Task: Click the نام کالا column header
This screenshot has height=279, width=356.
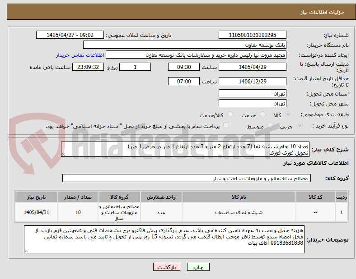Action: [239, 197]
